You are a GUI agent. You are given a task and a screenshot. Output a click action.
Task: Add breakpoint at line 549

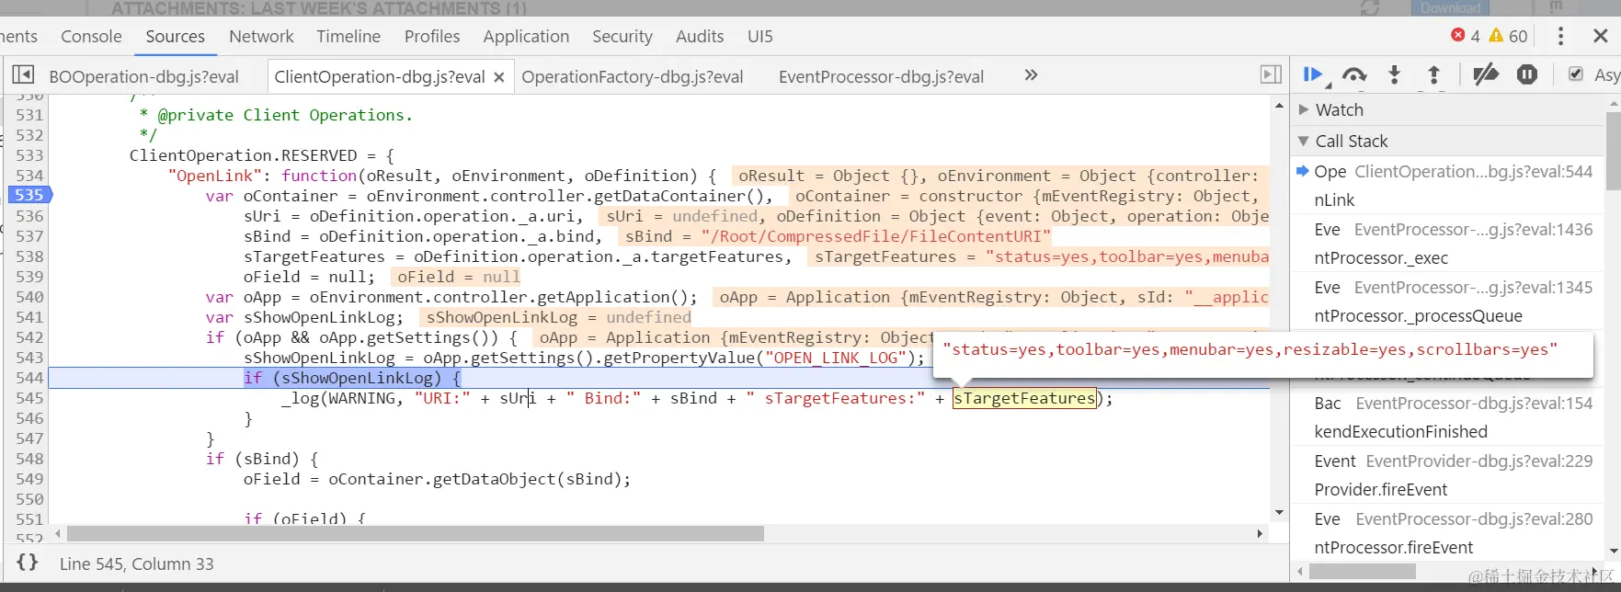(29, 478)
